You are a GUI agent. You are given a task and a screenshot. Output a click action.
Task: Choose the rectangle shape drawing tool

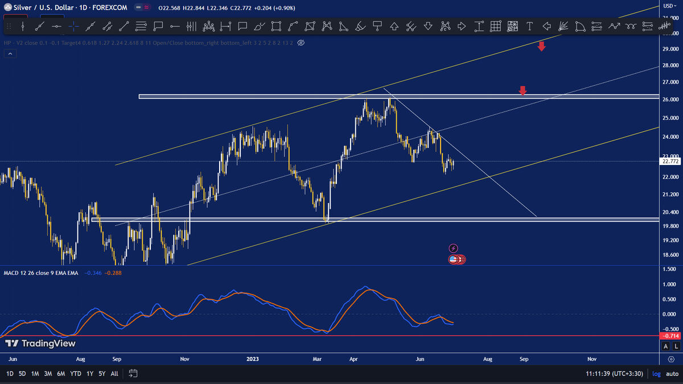point(276,26)
